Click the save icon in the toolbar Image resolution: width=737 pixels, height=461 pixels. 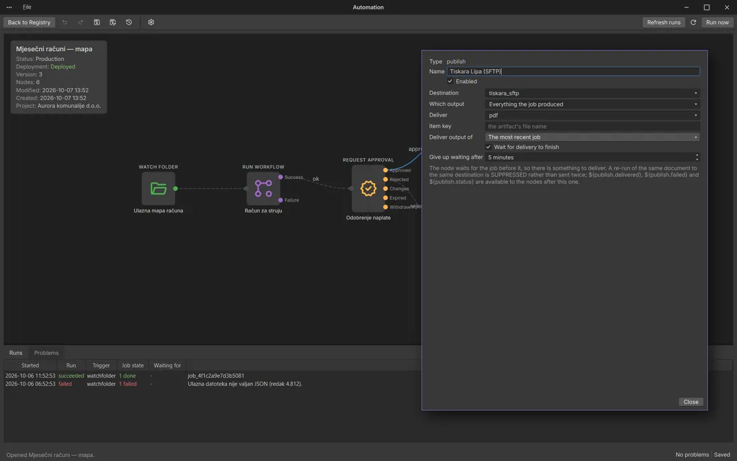click(97, 22)
